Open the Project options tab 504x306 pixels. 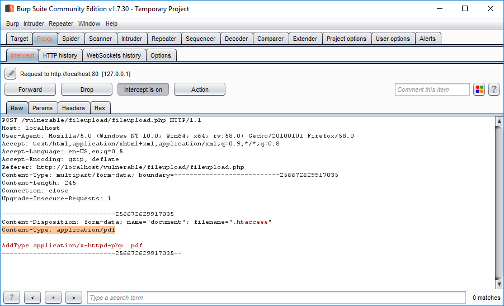point(346,39)
